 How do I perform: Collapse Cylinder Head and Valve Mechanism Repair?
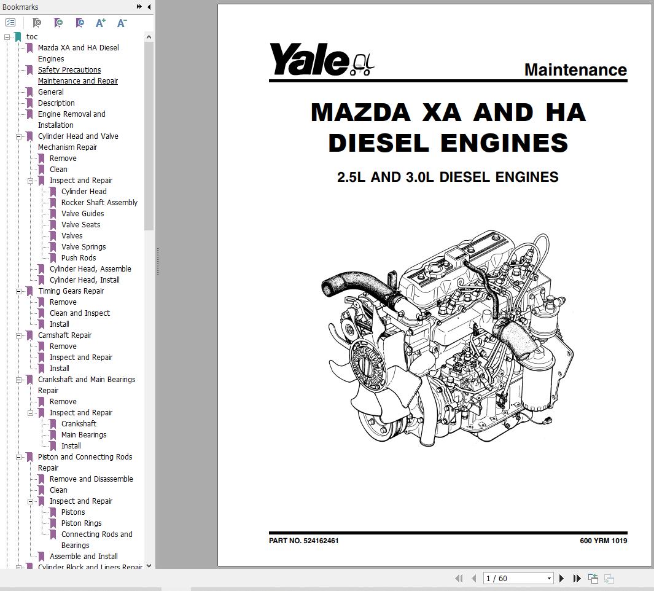tap(18, 136)
